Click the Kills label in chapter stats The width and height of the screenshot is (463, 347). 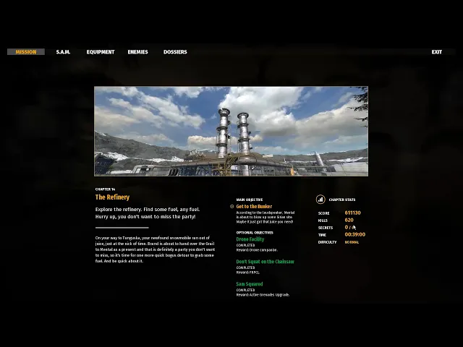[x=323, y=220]
